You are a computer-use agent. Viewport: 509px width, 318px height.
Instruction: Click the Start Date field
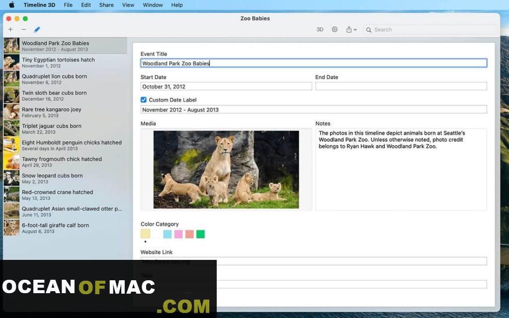click(226, 86)
